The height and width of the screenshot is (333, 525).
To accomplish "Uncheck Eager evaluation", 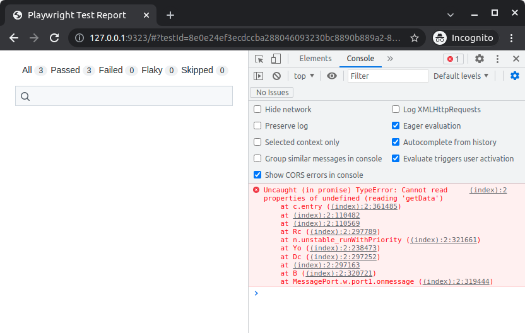I will [396, 126].
